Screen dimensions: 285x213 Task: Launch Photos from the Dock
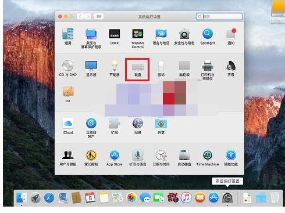pos(131,198)
